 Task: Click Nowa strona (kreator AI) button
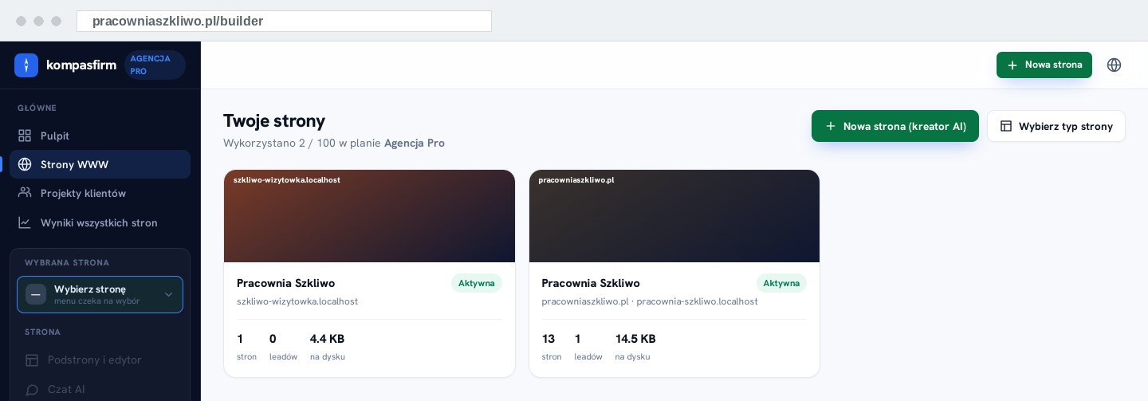coord(895,126)
